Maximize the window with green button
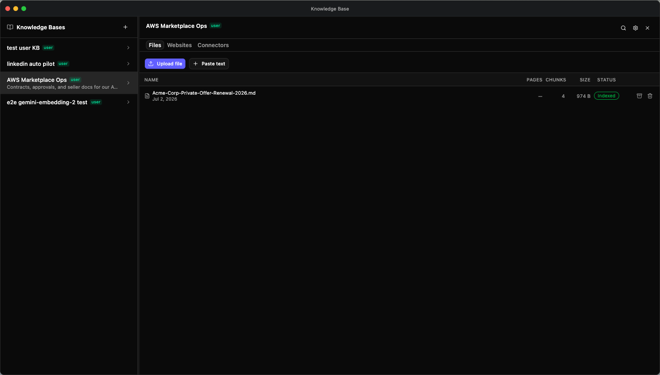660x375 pixels. [x=24, y=9]
